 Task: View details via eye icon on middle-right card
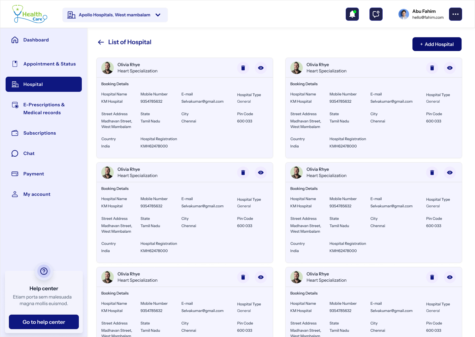click(x=450, y=172)
